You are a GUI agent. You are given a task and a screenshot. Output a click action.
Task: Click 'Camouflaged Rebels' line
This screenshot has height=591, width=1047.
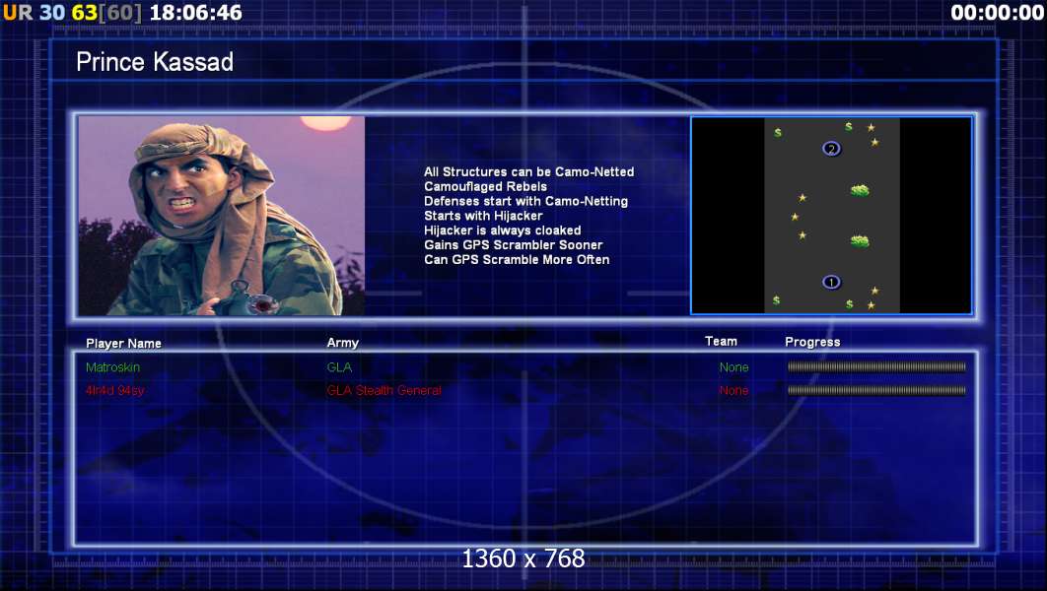pyautogui.click(x=485, y=186)
